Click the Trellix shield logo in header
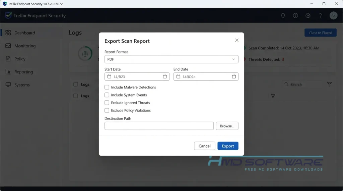 [x=8, y=15]
